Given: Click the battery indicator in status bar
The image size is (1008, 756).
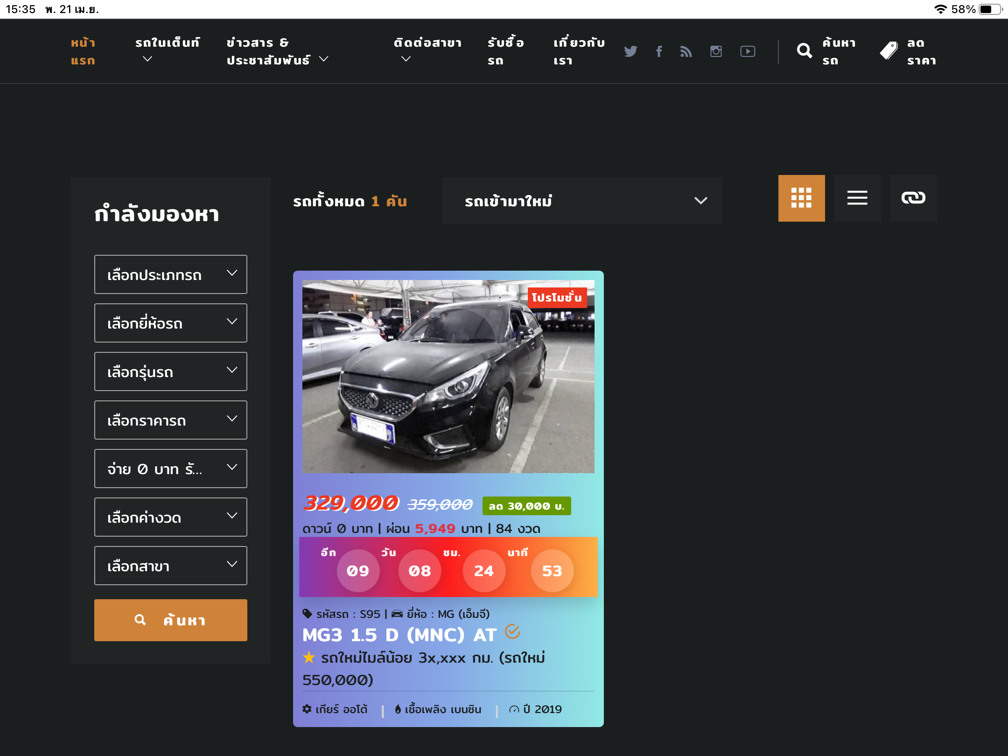Looking at the screenshot, I should tap(991, 9).
